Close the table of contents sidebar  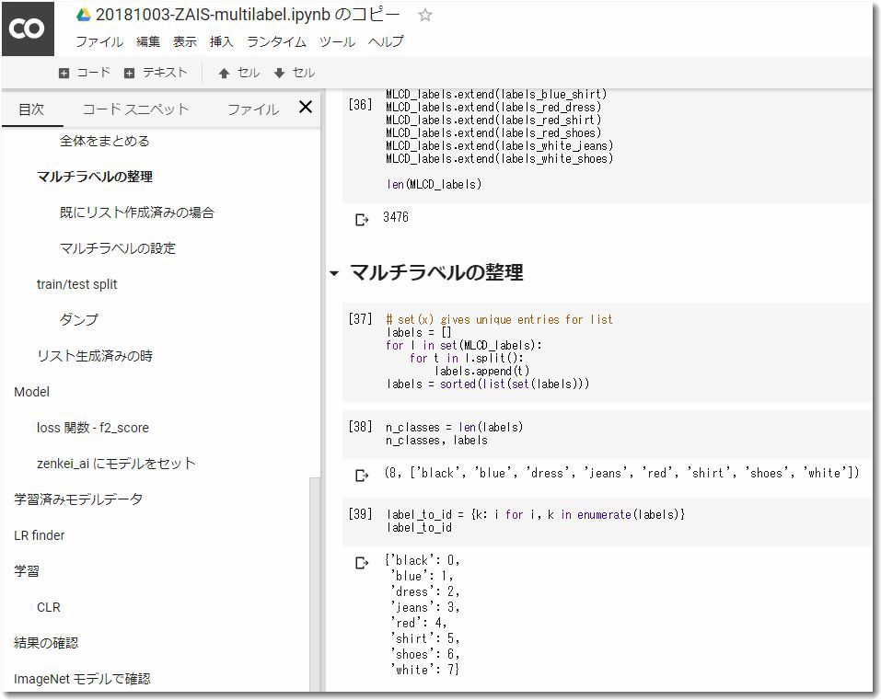click(306, 108)
